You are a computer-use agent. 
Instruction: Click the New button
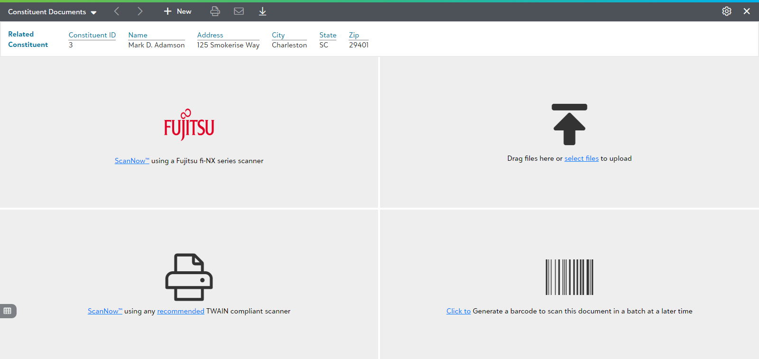click(178, 11)
